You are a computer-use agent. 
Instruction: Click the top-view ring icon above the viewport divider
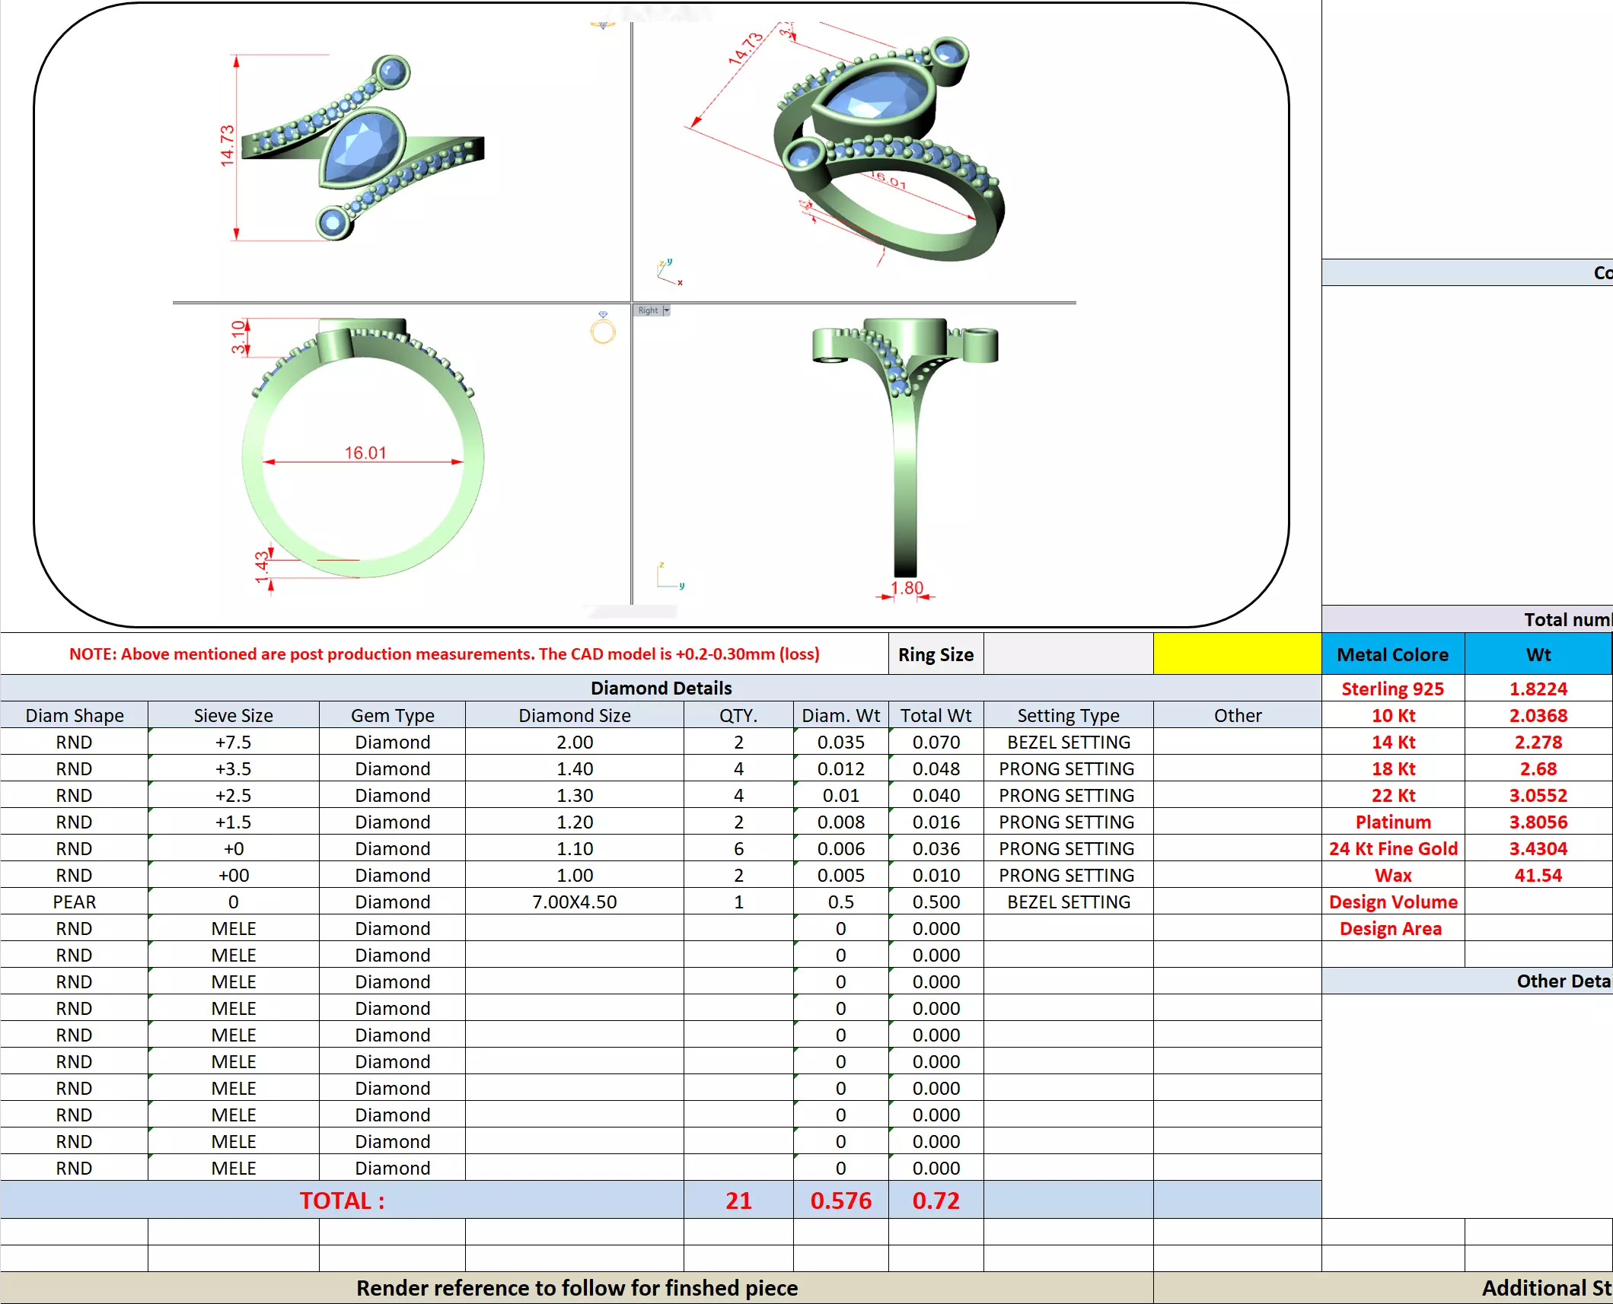[602, 25]
